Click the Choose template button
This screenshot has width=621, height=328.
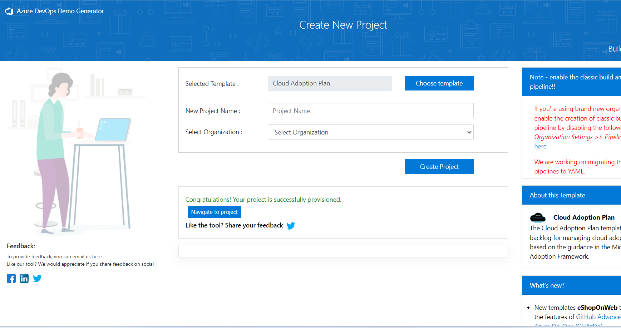click(439, 83)
